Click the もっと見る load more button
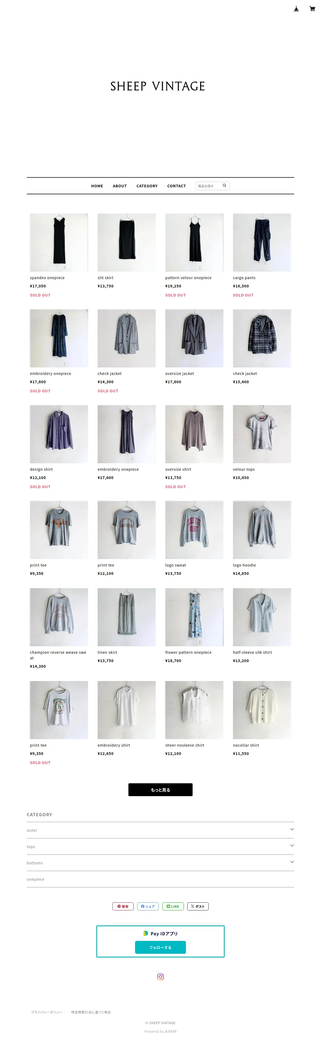The image size is (321, 1041). (160, 790)
